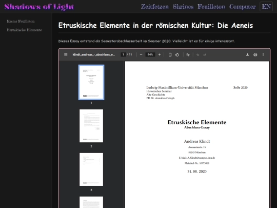
Task: Open the Erster Feuilleton sidebar link
Action: pyautogui.click(x=21, y=21)
